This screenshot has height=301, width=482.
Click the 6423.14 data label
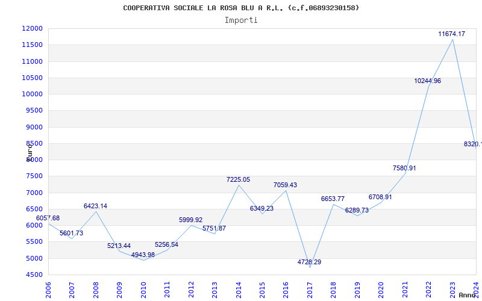[96, 206]
